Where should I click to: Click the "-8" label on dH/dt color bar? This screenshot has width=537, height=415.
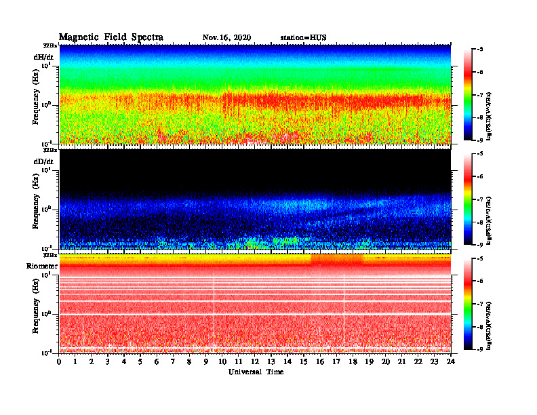point(480,117)
